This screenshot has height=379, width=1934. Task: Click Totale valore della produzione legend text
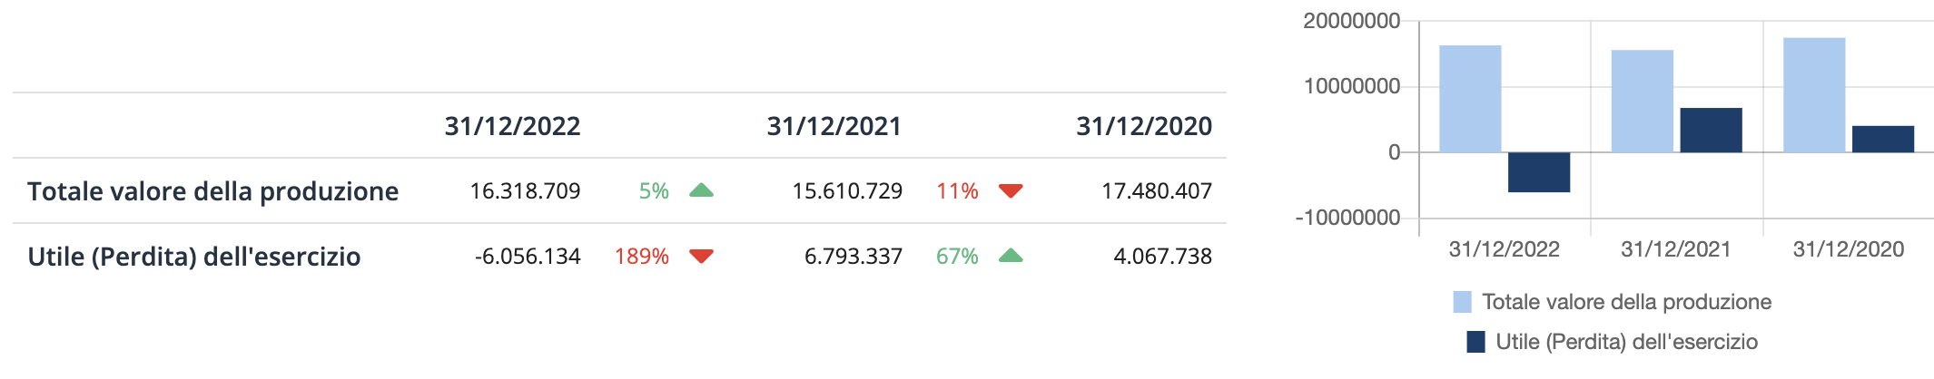[1626, 302]
